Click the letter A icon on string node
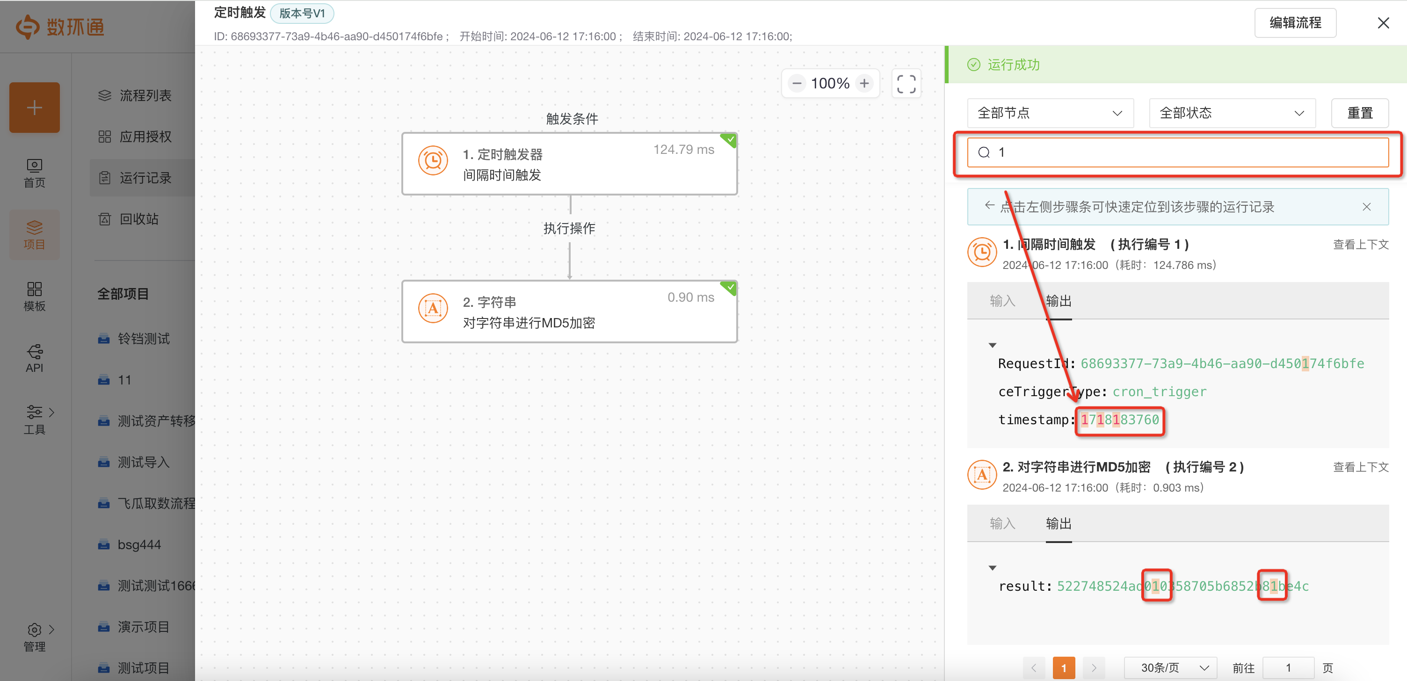This screenshot has width=1407, height=681. point(433,309)
